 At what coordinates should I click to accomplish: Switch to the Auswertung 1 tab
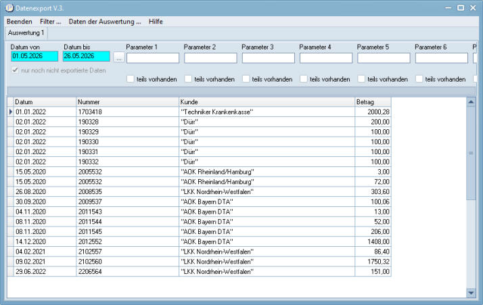(26, 33)
